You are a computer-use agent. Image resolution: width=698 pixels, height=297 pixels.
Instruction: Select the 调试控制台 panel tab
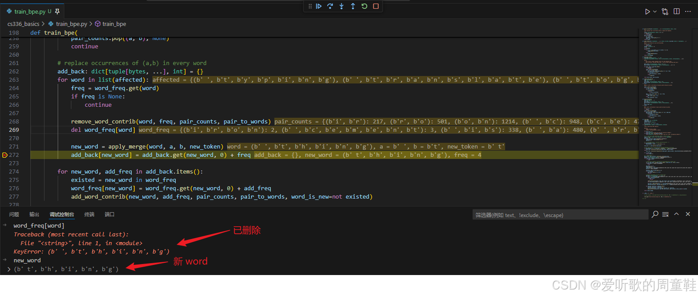pos(62,214)
